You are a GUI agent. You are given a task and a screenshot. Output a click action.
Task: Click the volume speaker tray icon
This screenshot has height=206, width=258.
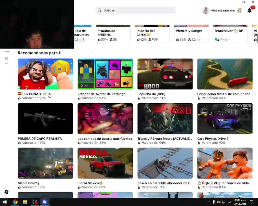click(219, 202)
